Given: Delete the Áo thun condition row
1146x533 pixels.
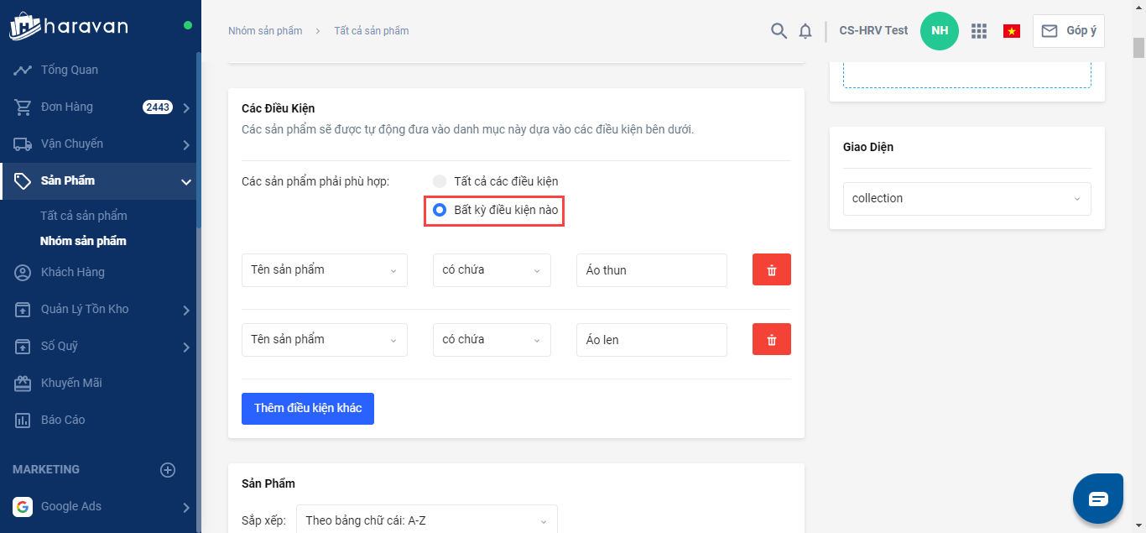Looking at the screenshot, I should (x=771, y=270).
